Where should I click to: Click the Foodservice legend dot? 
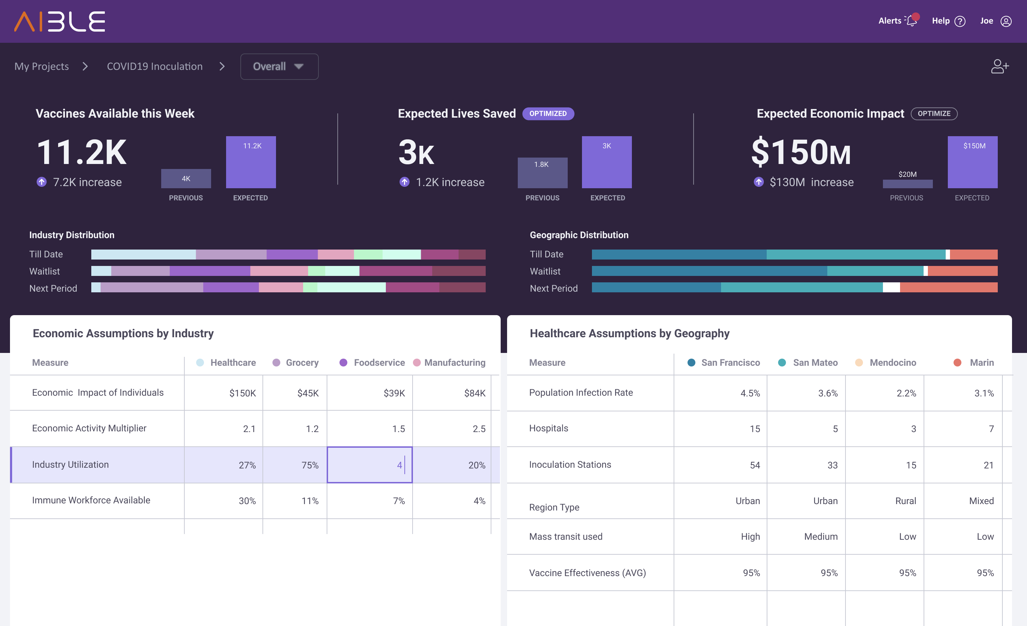tap(343, 363)
